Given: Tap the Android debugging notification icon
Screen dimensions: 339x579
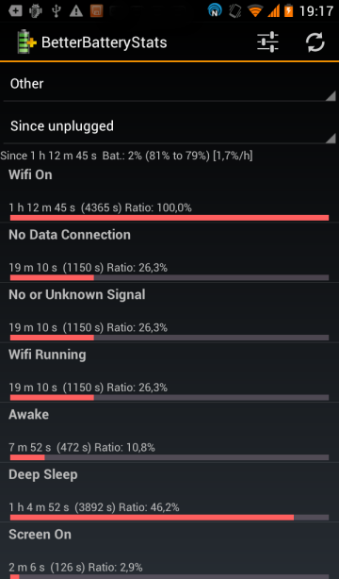Looking at the screenshot, I should coord(36,11).
